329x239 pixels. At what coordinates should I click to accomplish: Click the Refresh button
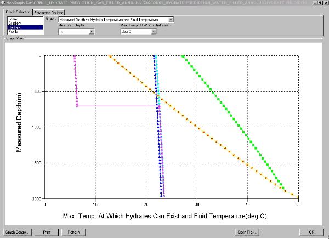tap(73, 232)
